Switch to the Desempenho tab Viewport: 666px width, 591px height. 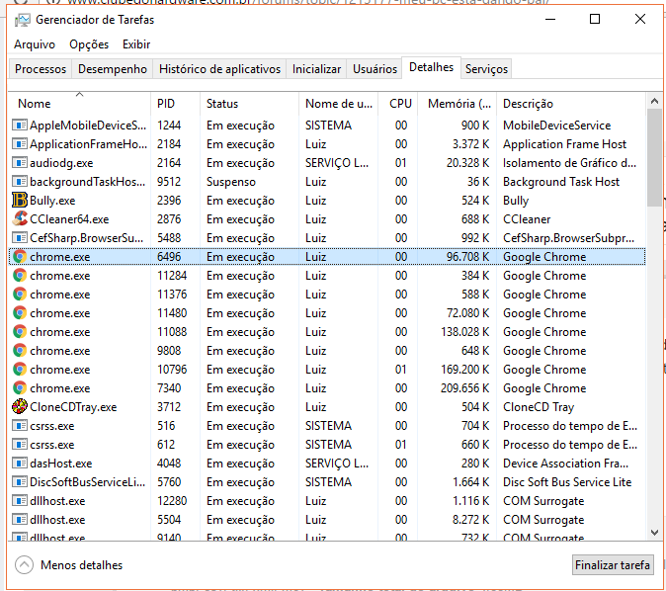[x=112, y=69]
